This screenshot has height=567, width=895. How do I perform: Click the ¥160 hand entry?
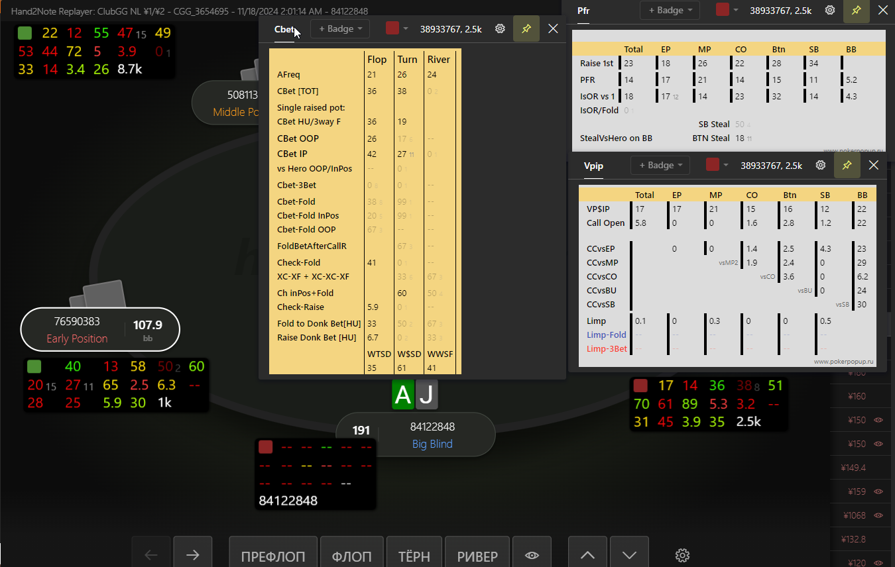857,396
